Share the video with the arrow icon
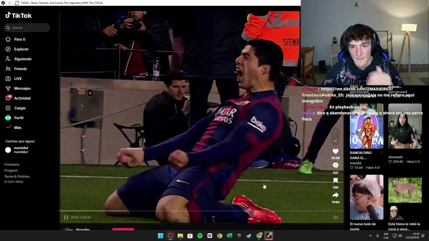The image size is (429, 241). (335, 195)
